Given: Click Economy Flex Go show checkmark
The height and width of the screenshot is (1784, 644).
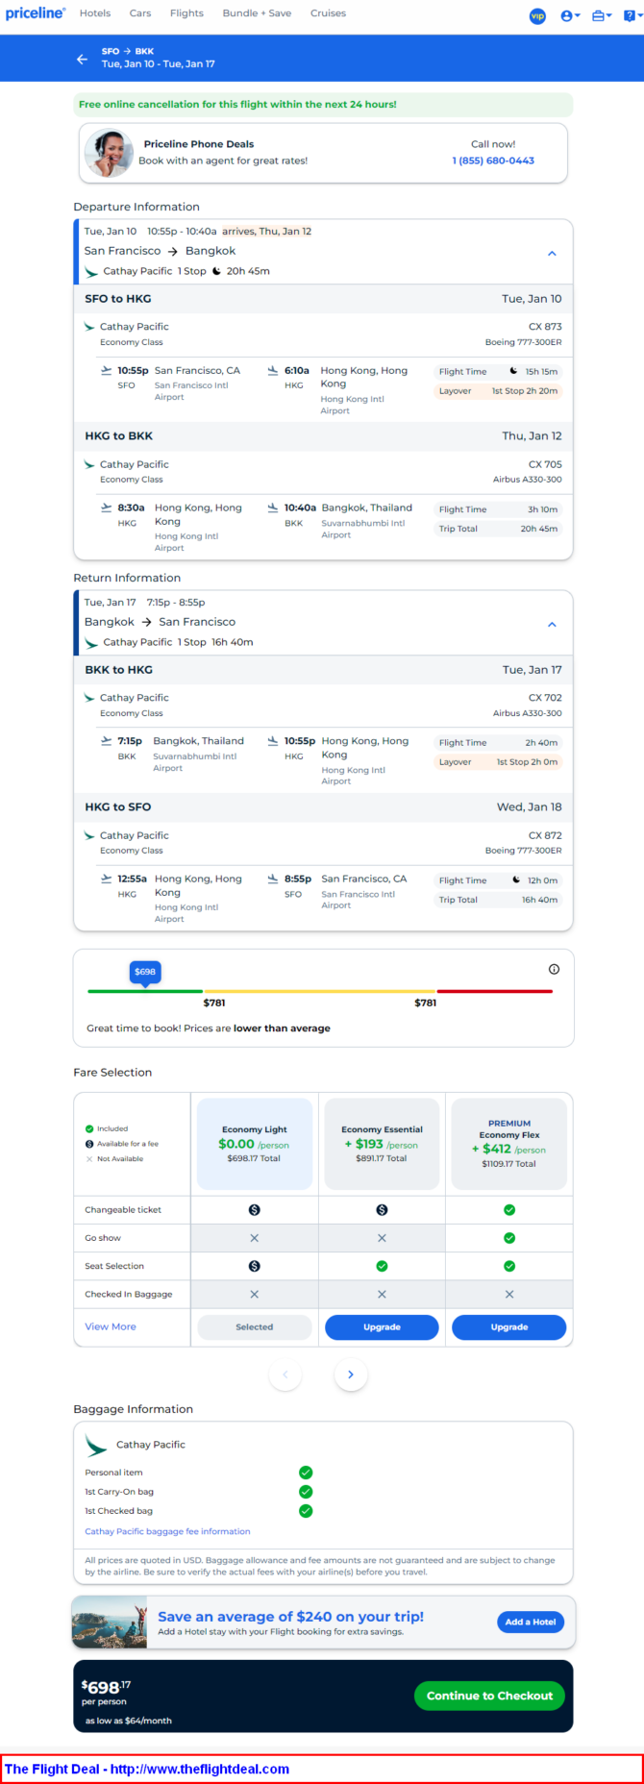Looking at the screenshot, I should click(x=509, y=1238).
